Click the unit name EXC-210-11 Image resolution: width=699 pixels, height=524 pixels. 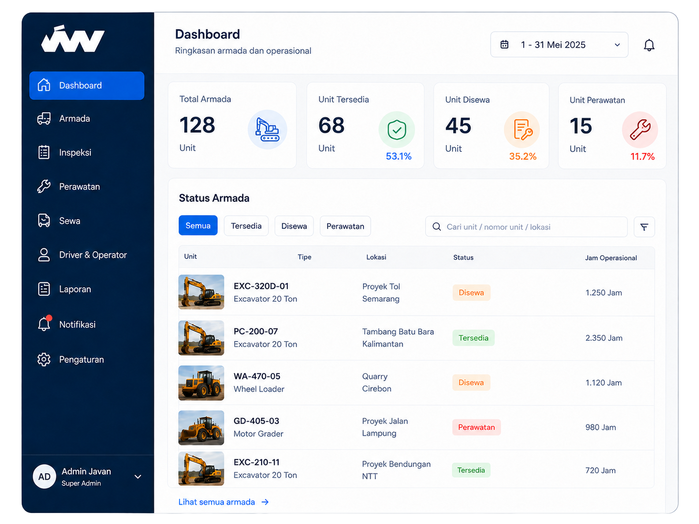(x=256, y=462)
